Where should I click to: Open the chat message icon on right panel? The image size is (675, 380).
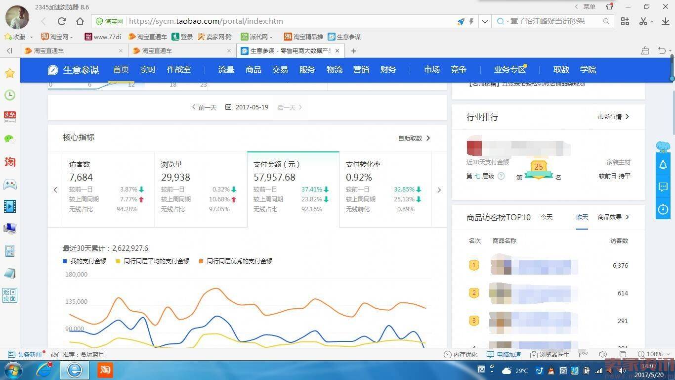[663, 187]
